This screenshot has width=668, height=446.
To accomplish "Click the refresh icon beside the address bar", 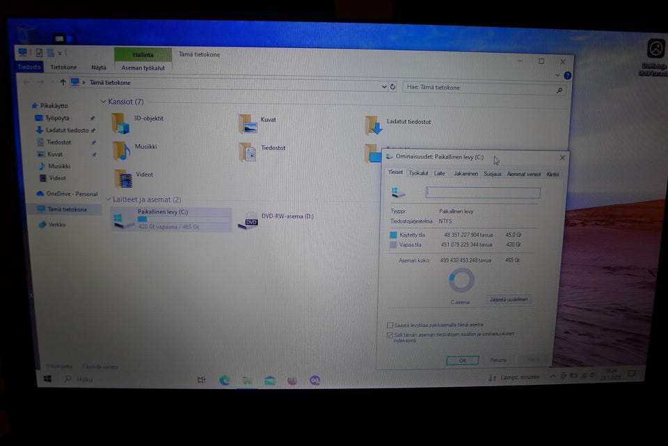I will (x=392, y=86).
